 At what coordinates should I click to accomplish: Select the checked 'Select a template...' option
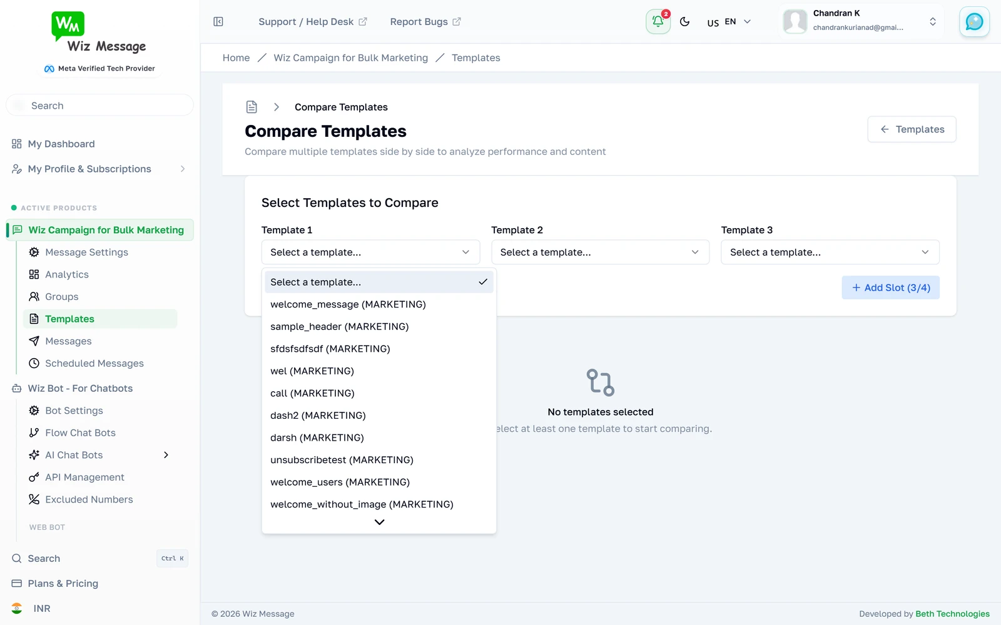click(379, 282)
